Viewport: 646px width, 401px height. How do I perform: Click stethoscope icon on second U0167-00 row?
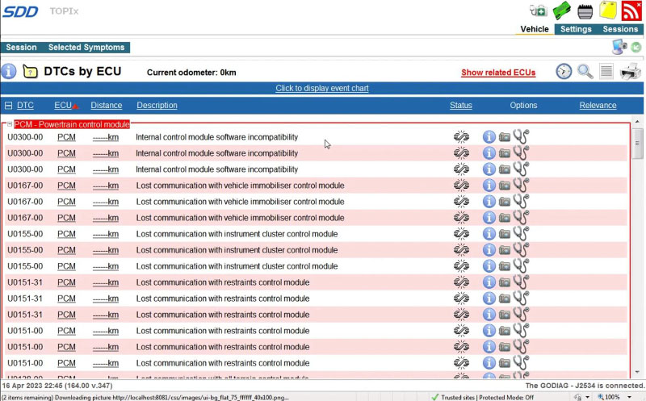[521, 201]
